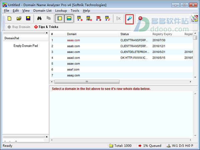Click the Empty Domain Pad text
This screenshot has height=150, width=200.
(x=26, y=46)
